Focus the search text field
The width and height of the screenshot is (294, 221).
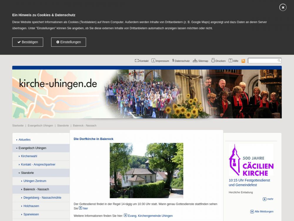[x=262, y=61]
